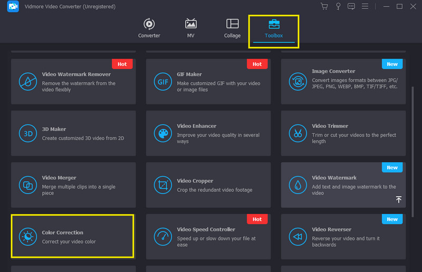Launch the 3D Maker icon
Viewport: 422px width, 272px height.
pos(27,133)
